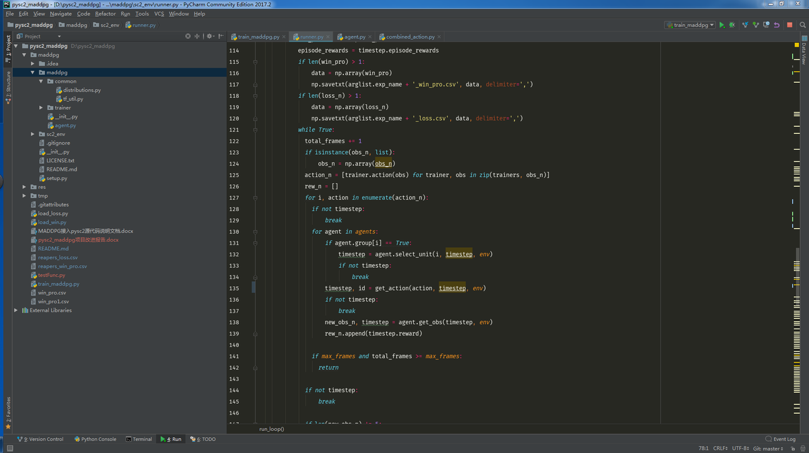This screenshot has height=453, width=809.
Task: Open train_maddpg run configuration dropdown
Action: pos(690,25)
